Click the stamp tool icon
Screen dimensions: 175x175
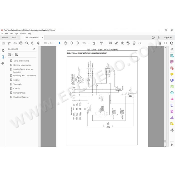[128, 43]
